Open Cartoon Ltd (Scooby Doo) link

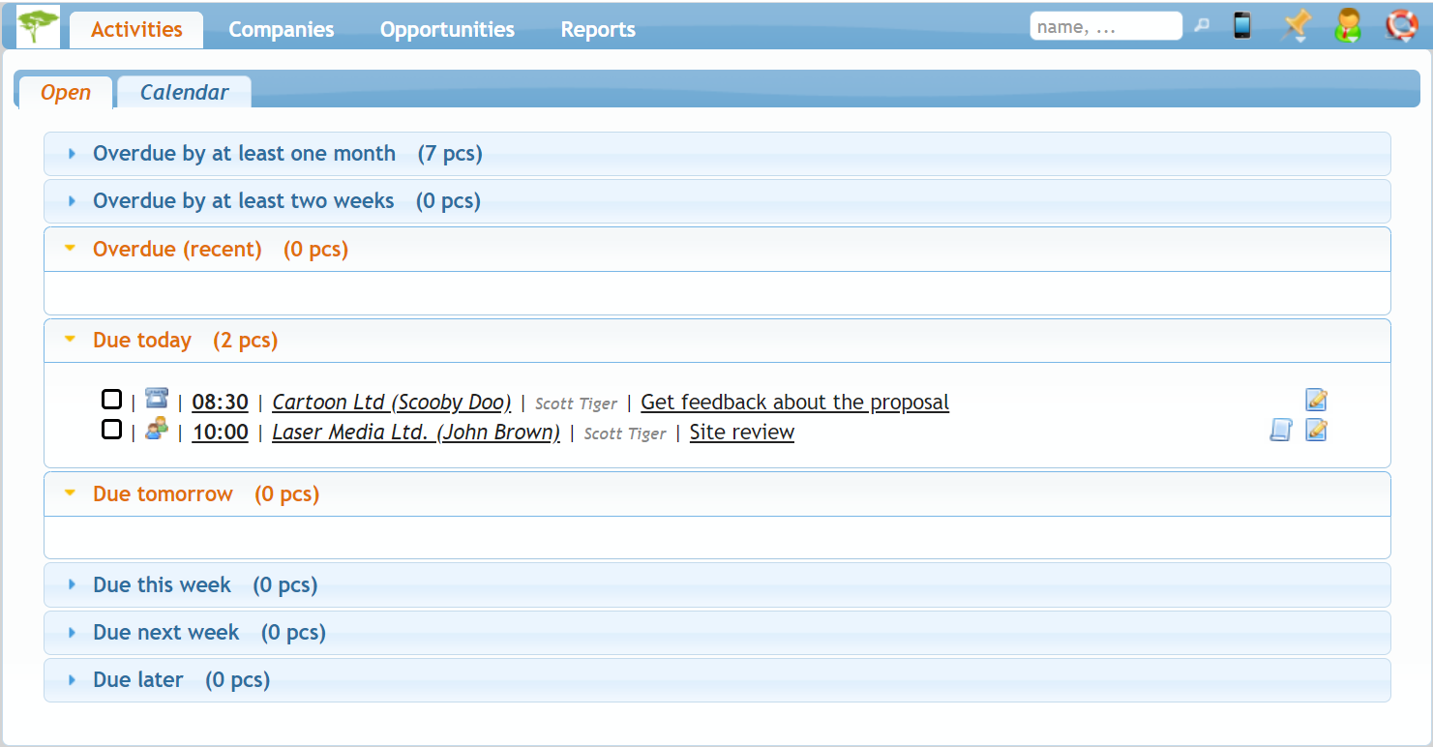(391, 403)
